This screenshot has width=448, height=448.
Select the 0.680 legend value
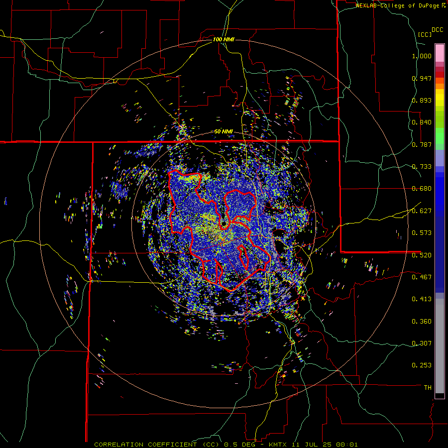[422, 189]
